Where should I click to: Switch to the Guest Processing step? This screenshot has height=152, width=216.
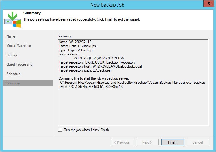point(19,64)
